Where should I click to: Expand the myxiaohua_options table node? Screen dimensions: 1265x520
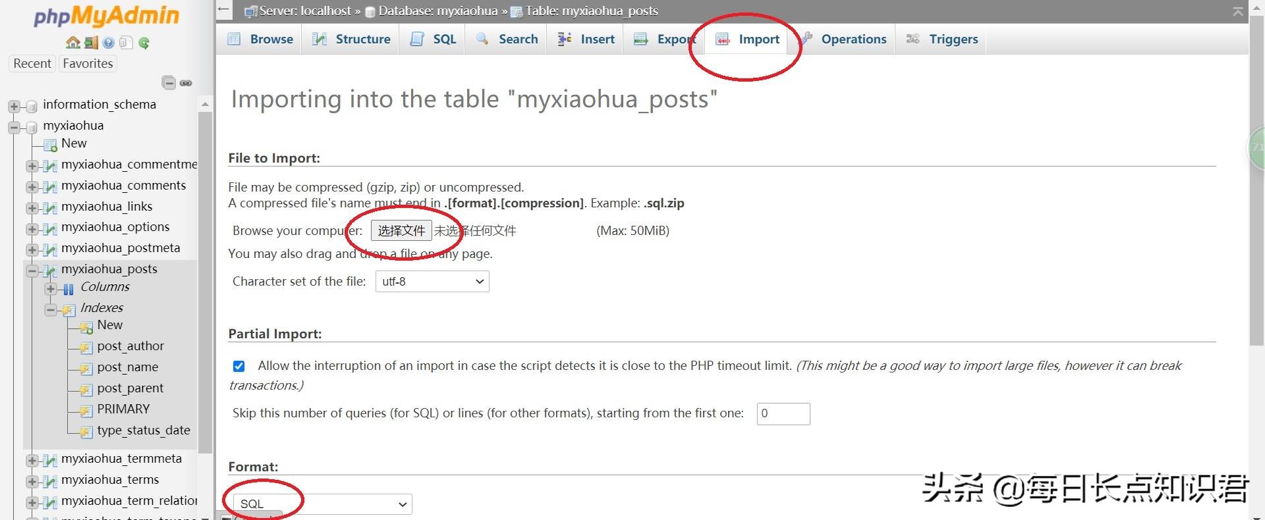pyautogui.click(x=32, y=228)
